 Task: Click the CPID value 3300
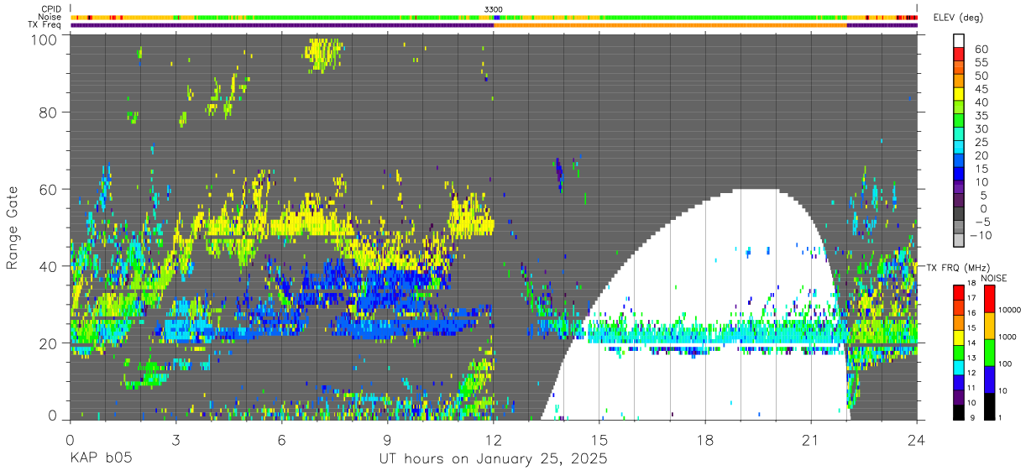(x=494, y=9)
